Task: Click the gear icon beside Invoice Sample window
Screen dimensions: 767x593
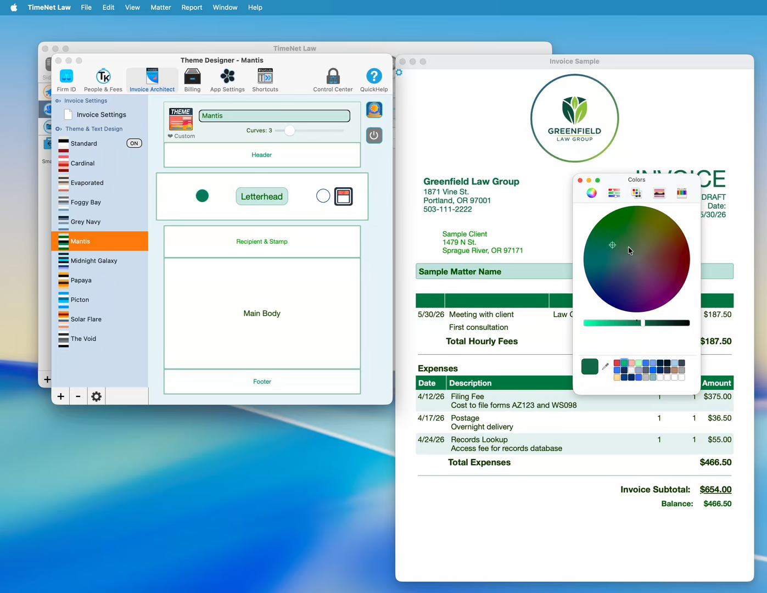Action: click(x=399, y=72)
